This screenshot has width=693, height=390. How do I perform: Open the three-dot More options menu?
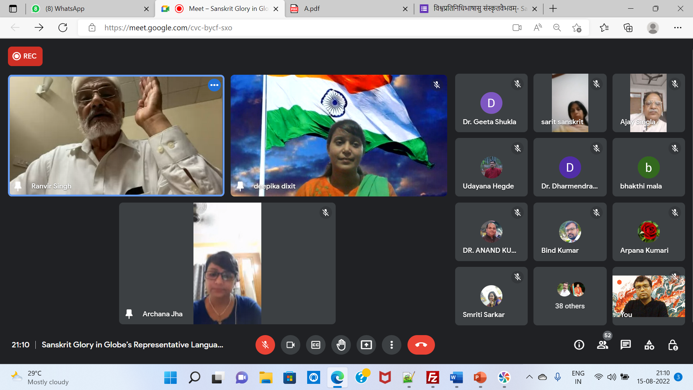click(x=391, y=345)
